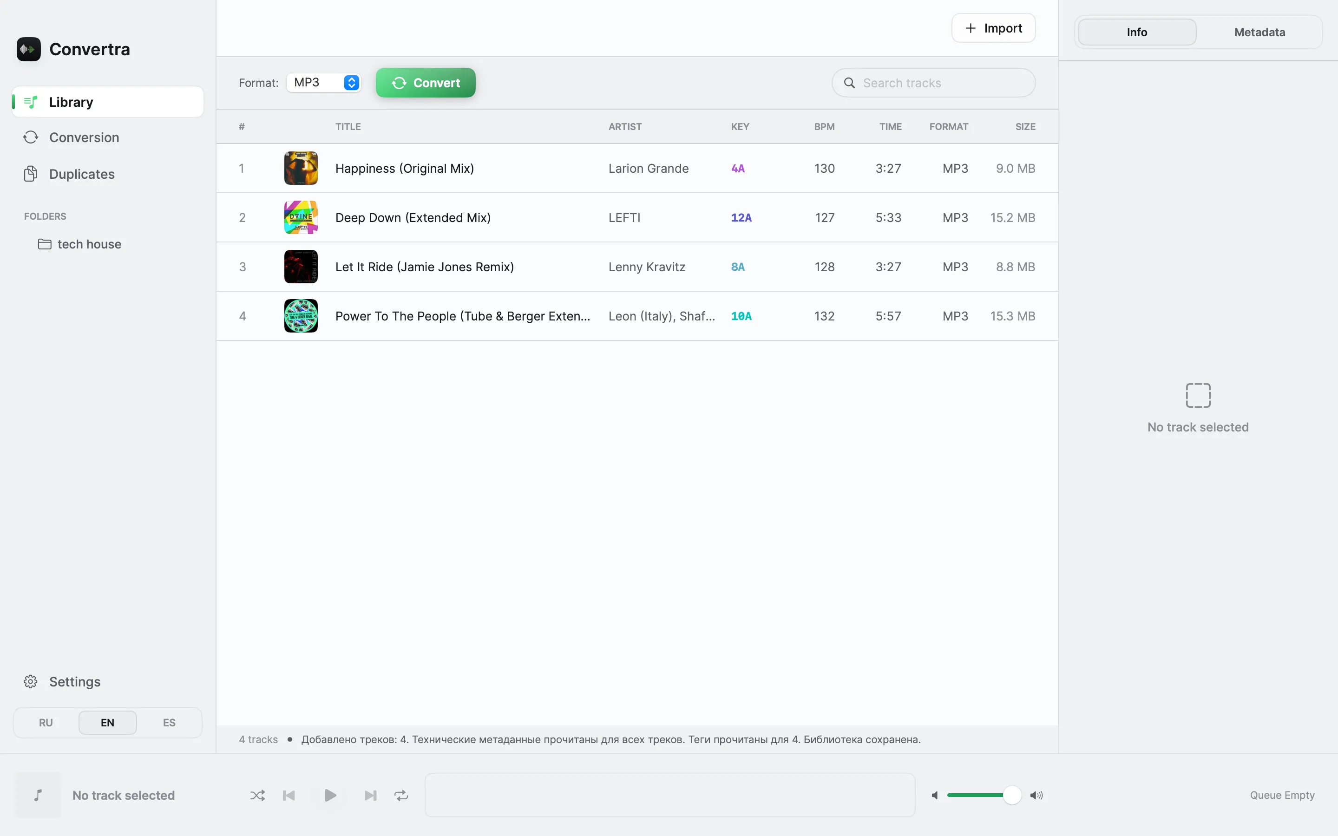
Task: Click the Conversion arrows icon in sidebar
Action: 31,137
